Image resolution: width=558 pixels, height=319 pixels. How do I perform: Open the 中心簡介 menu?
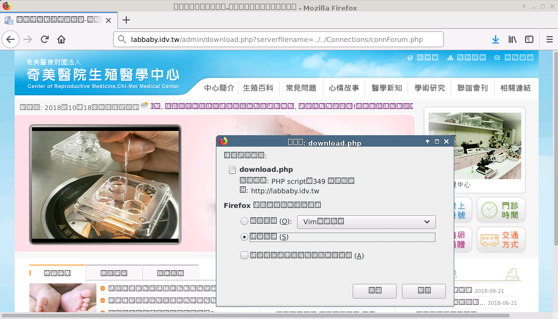[219, 88]
